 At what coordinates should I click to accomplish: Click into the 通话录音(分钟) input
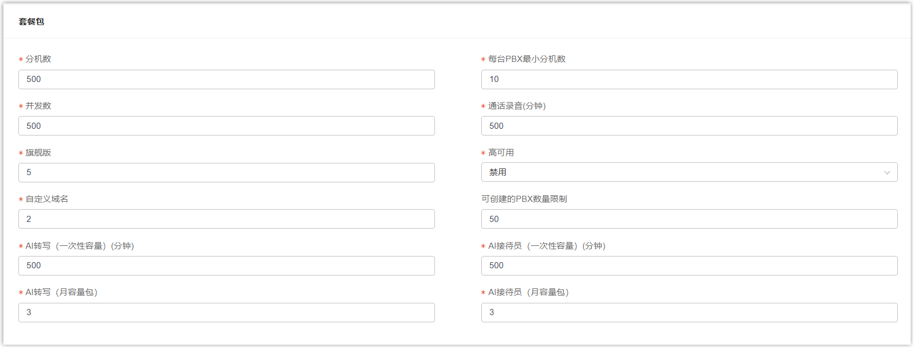(689, 126)
